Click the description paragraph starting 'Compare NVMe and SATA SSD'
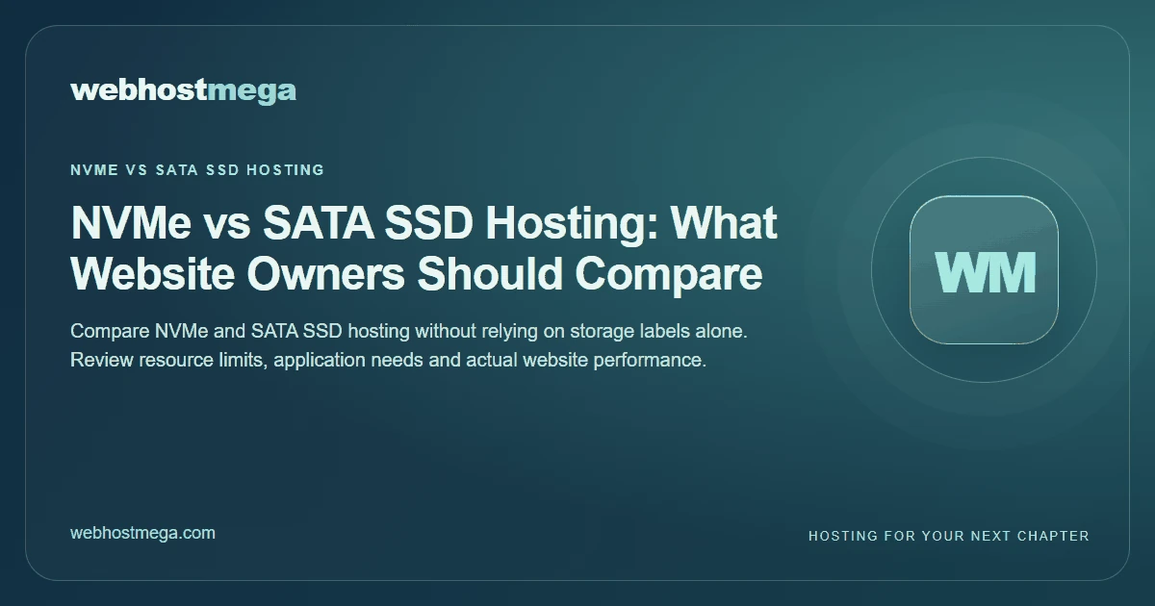This screenshot has width=1155, height=606. (x=409, y=346)
